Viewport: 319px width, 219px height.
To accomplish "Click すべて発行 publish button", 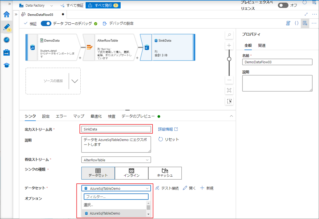I will click(103, 6).
